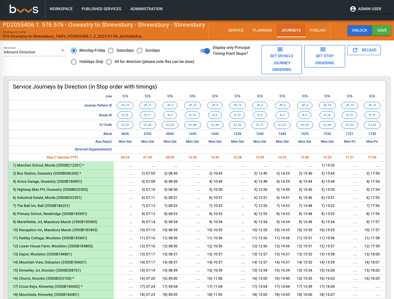Select the Holidays Only option
394x299 pixels.
click(x=73, y=62)
